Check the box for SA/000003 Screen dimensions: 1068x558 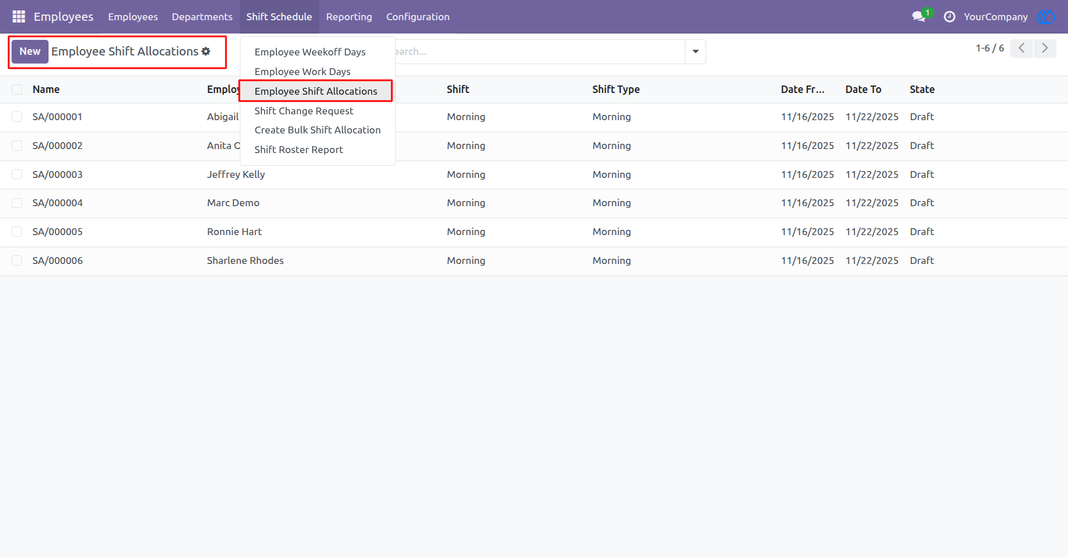coord(17,174)
